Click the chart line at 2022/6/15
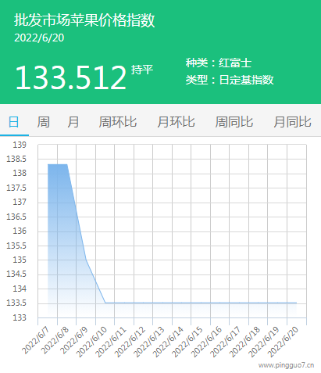 [201, 303]
